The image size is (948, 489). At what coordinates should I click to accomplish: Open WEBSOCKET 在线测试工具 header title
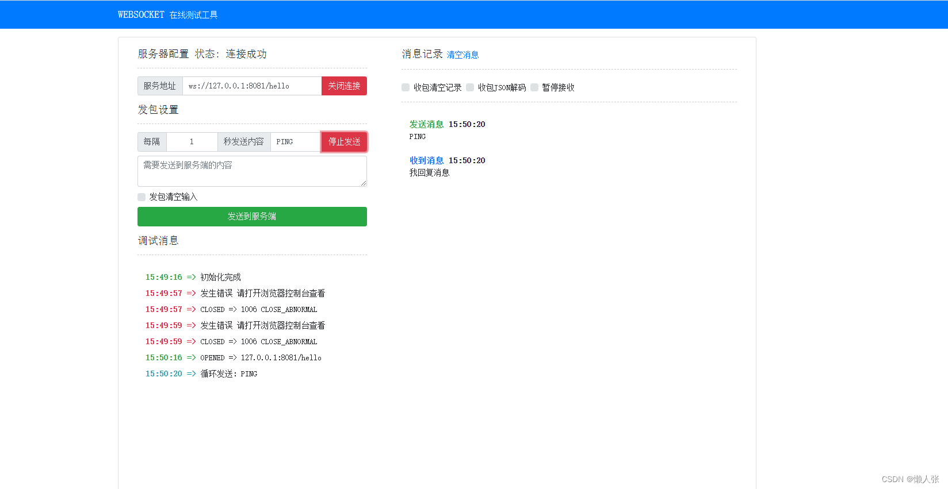[168, 14]
